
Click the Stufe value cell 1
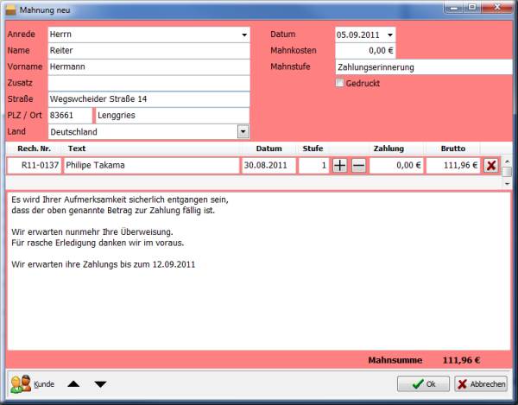click(x=314, y=165)
